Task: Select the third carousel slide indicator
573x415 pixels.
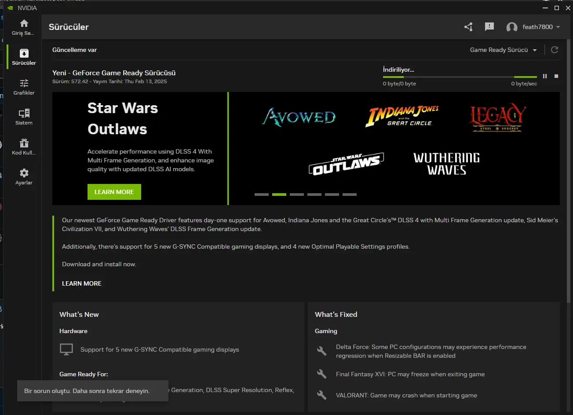Action: tap(297, 194)
